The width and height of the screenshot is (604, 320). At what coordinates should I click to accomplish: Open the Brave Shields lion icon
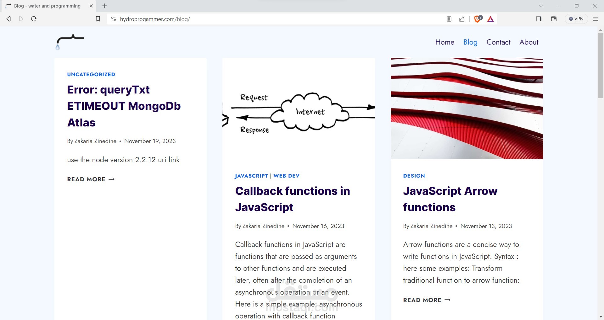[478, 19]
